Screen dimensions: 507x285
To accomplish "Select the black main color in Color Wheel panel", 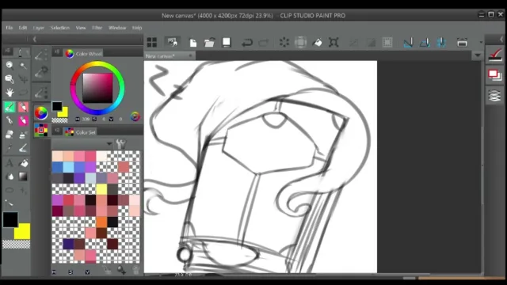I will pos(57,106).
